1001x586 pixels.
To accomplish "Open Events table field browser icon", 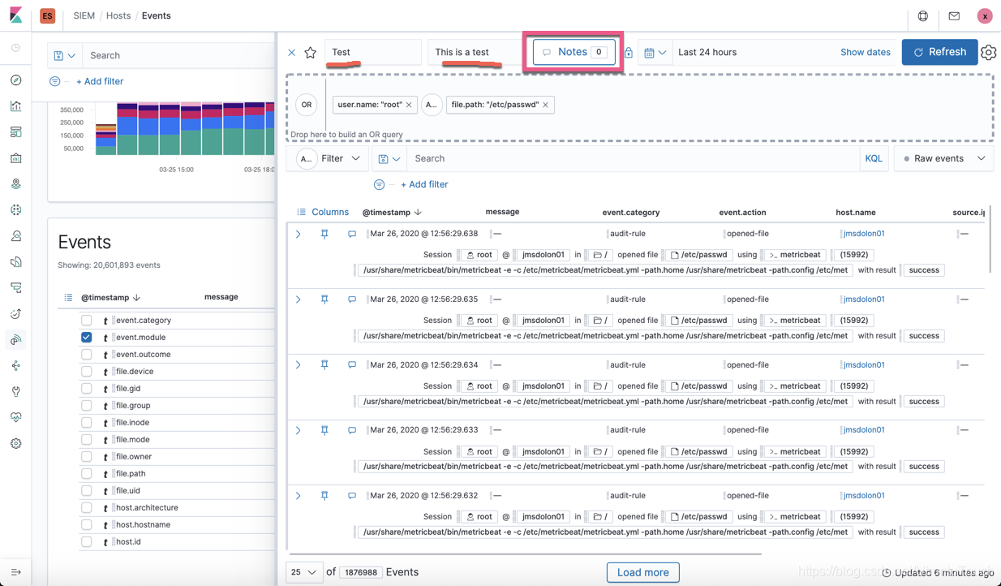I will [x=68, y=298].
